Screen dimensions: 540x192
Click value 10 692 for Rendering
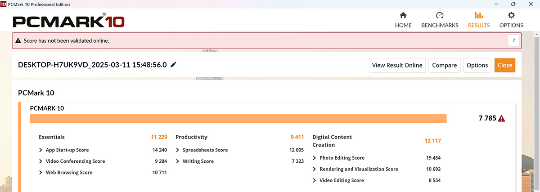tap(433, 169)
